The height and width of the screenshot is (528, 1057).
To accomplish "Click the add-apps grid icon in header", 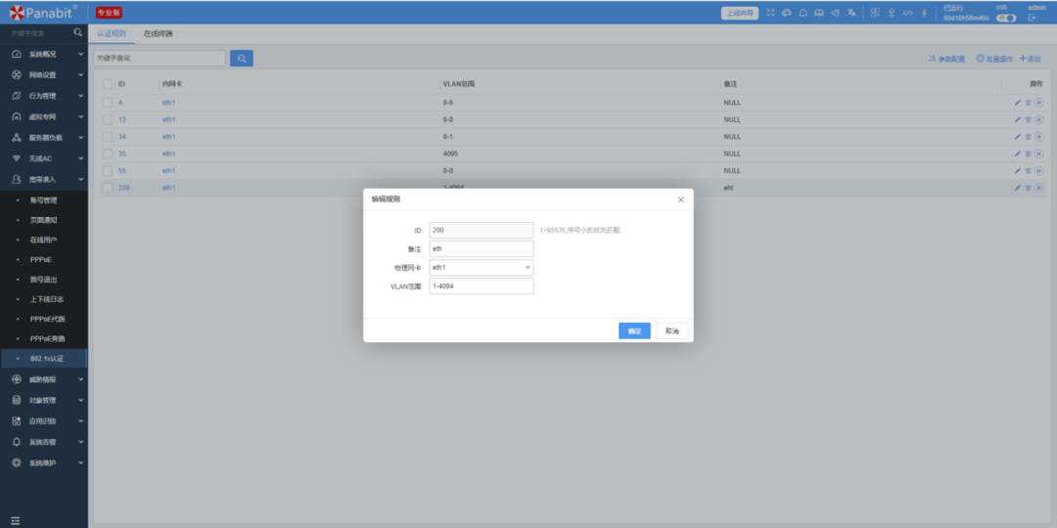I will [875, 13].
